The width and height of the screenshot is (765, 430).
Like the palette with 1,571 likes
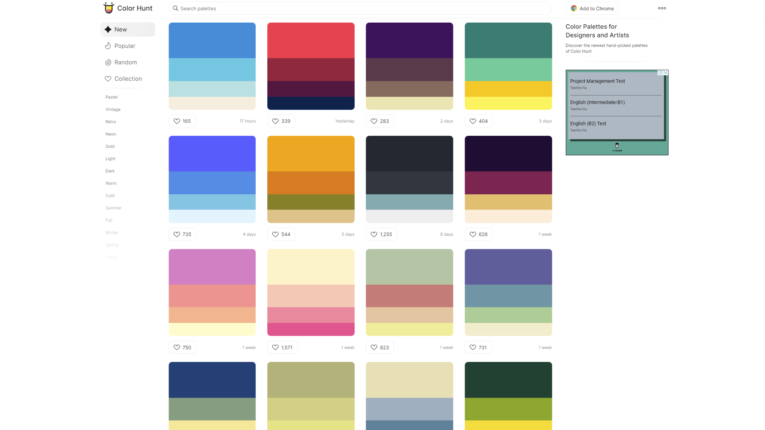pyautogui.click(x=282, y=347)
